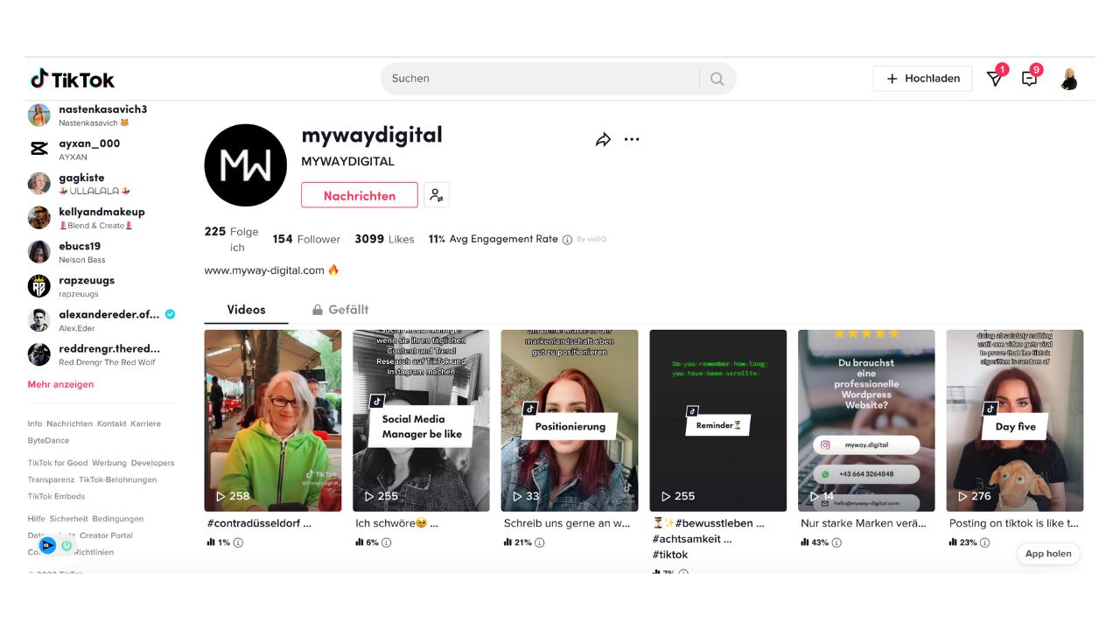The height and width of the screenshot is (630, 1120).
Task: Click the Bedingungen footer link
Action: (118, 519)
